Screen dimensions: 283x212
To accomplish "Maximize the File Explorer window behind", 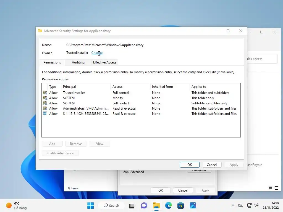I will coord(262,32).
